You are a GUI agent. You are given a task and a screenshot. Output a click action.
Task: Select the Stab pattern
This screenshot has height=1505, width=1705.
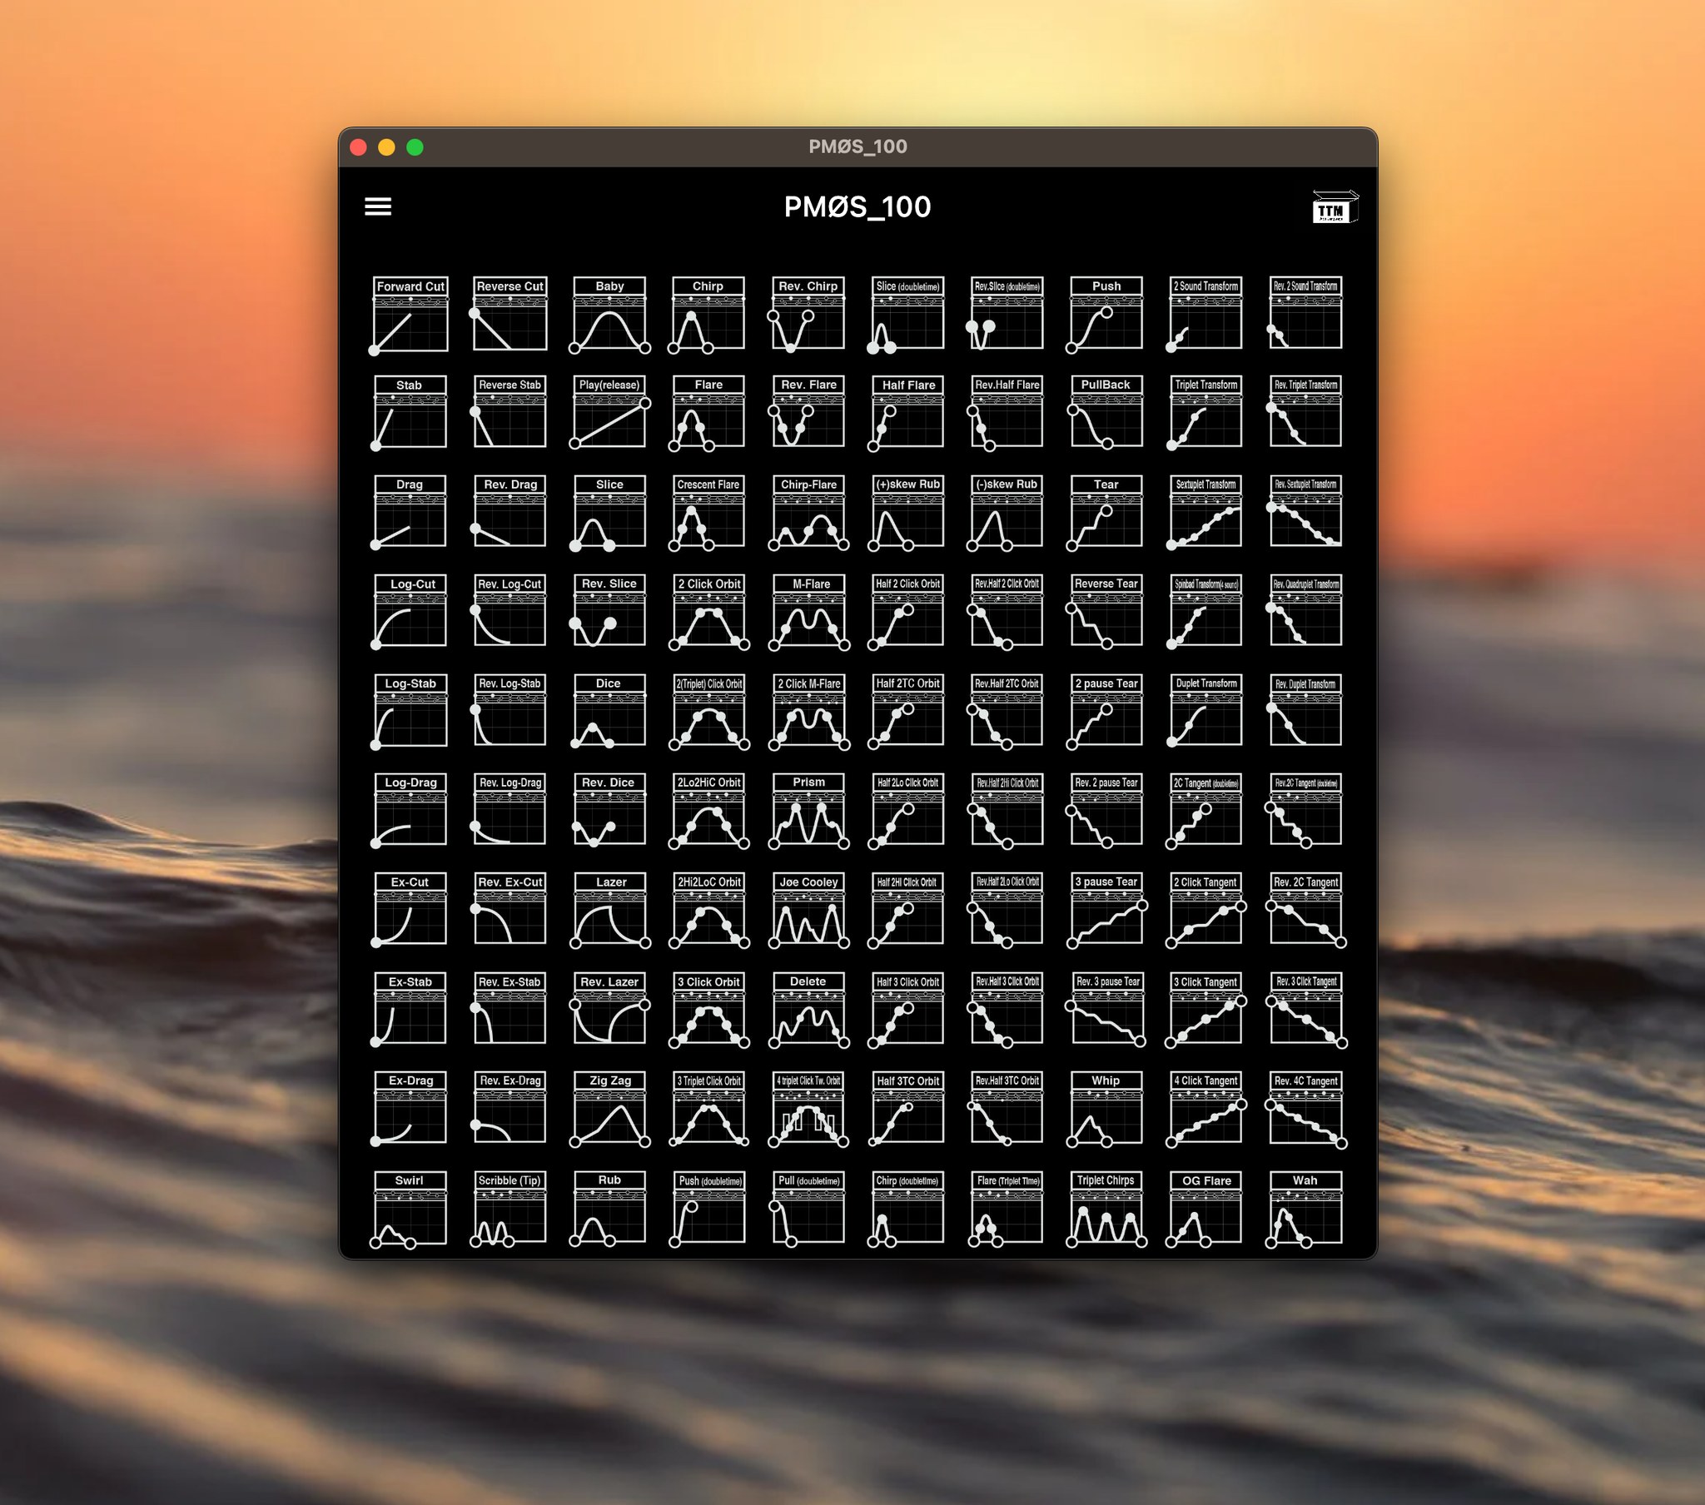(410, 413)
